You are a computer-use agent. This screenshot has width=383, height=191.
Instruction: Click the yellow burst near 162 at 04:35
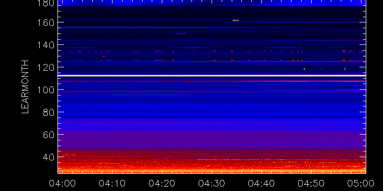coord(236,21)
